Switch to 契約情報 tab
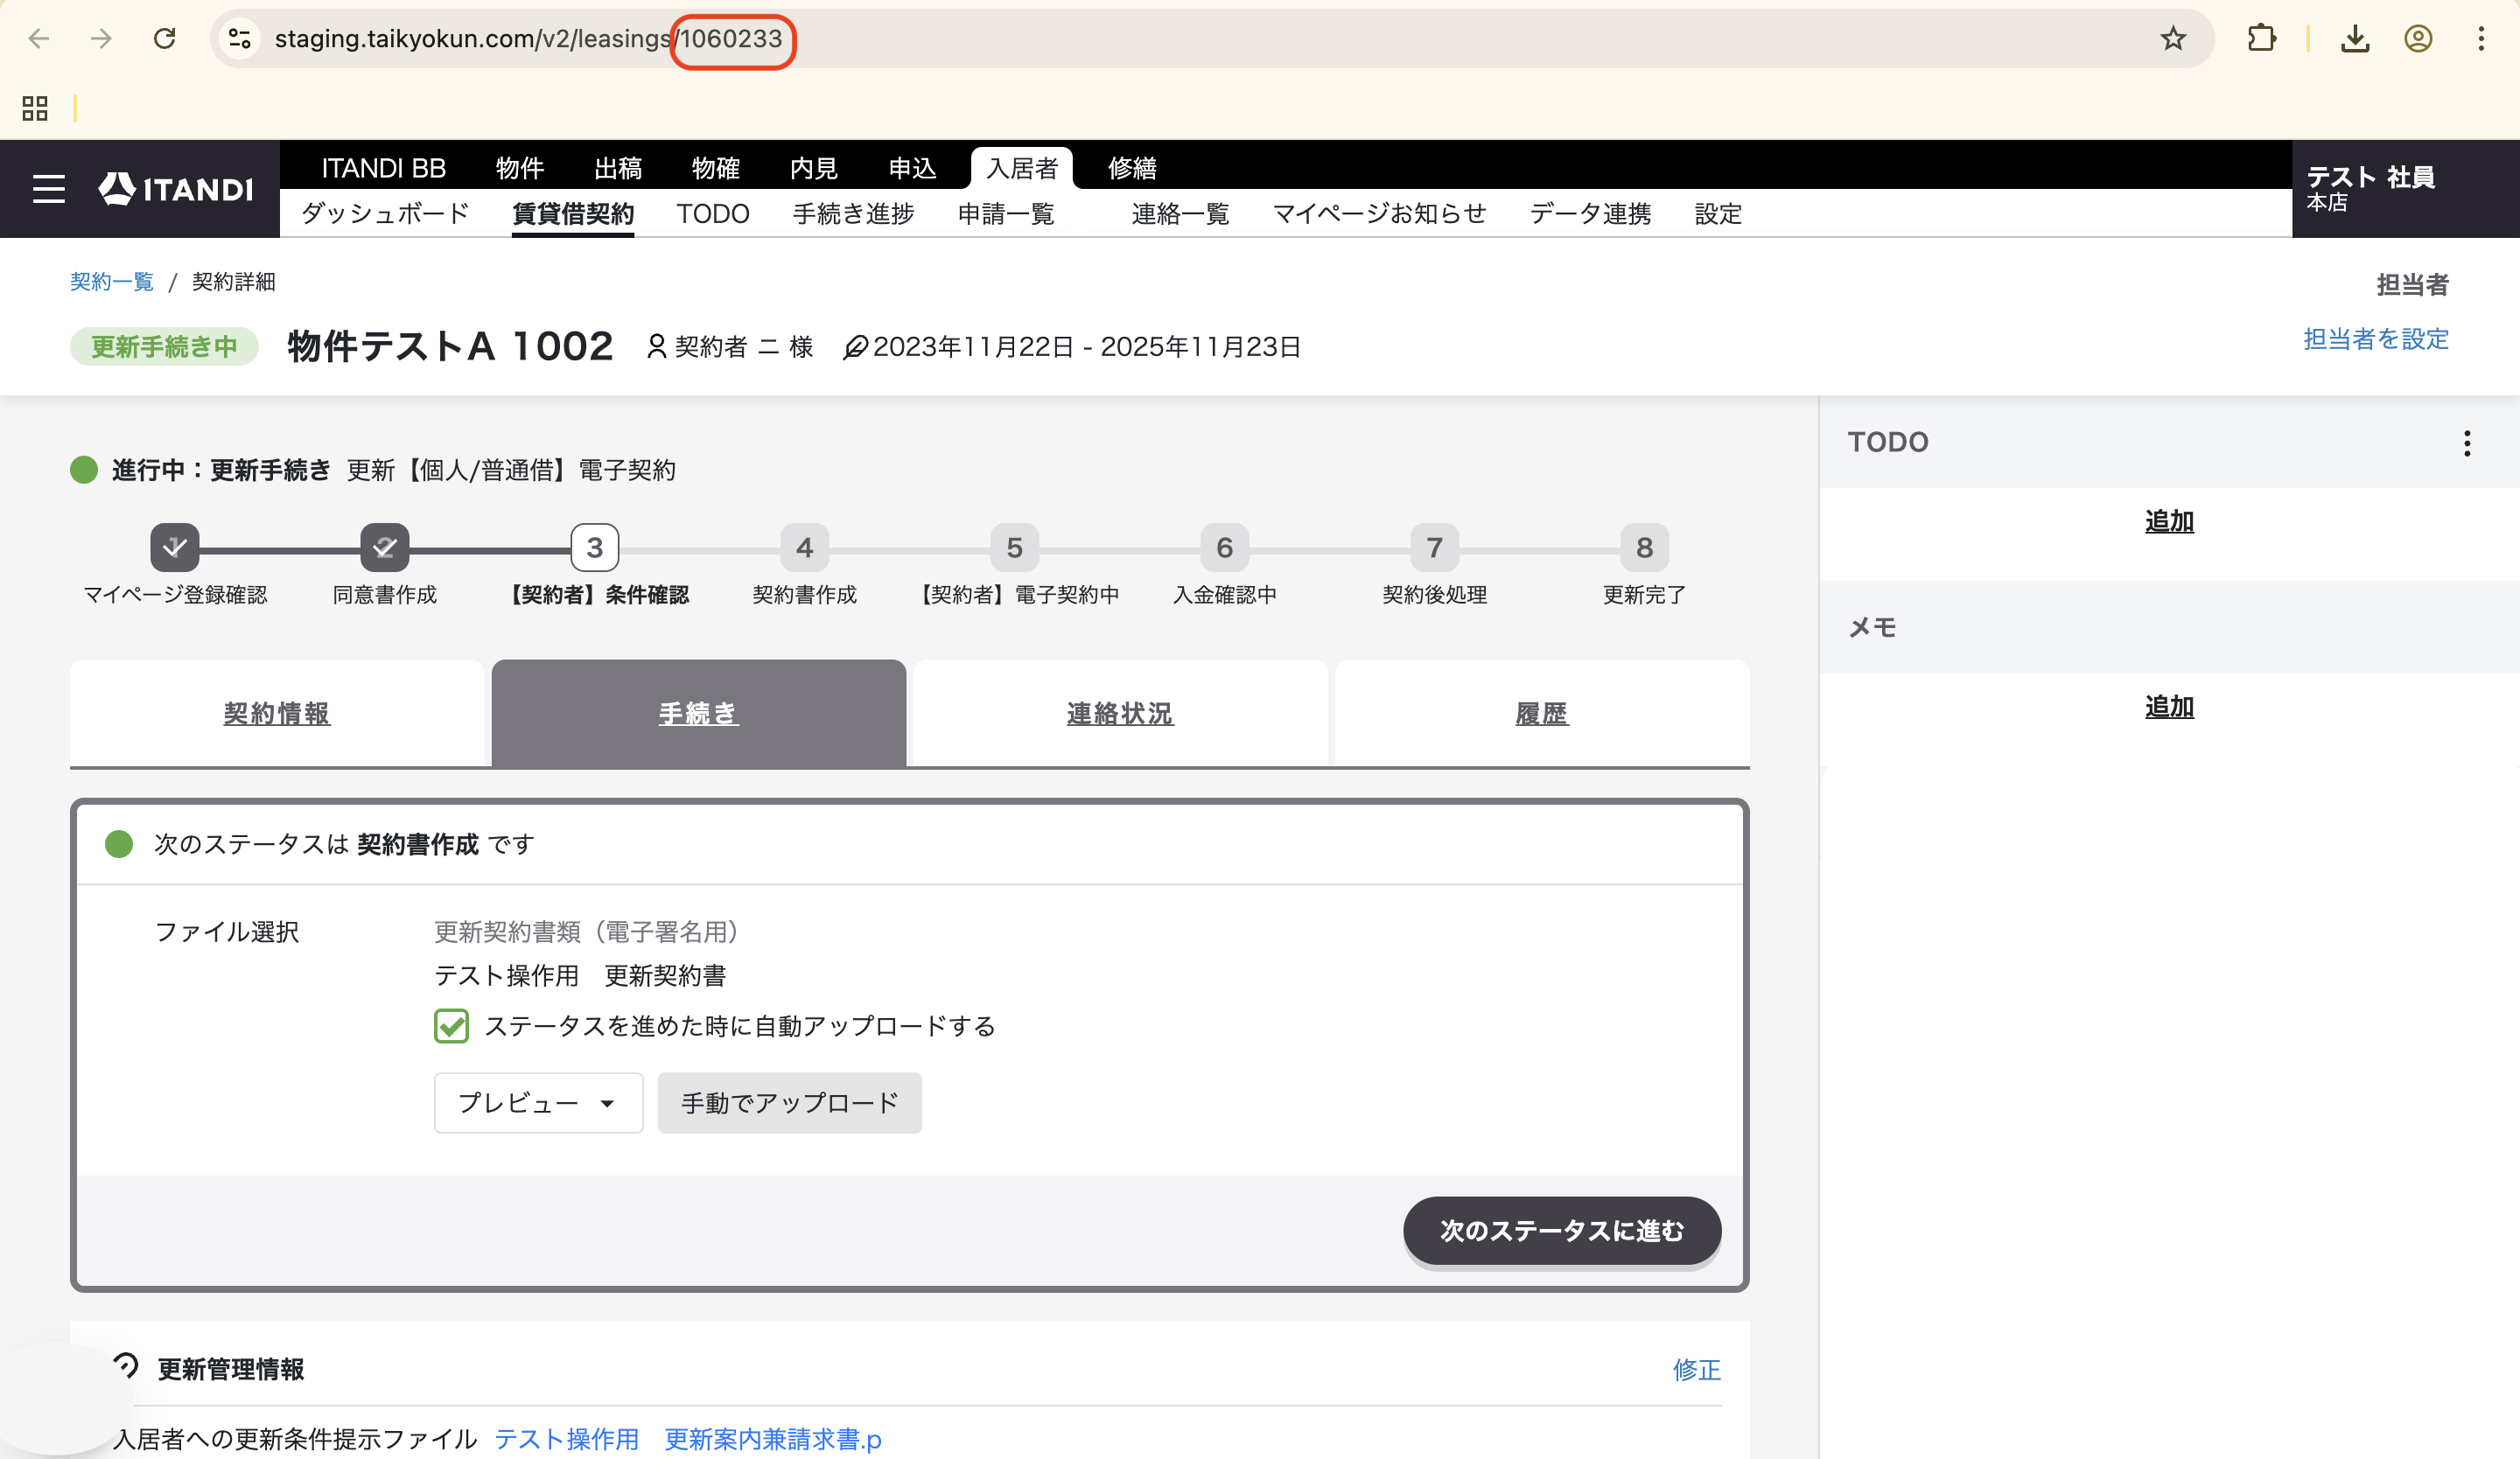2520x1459 pixels. 277,714
